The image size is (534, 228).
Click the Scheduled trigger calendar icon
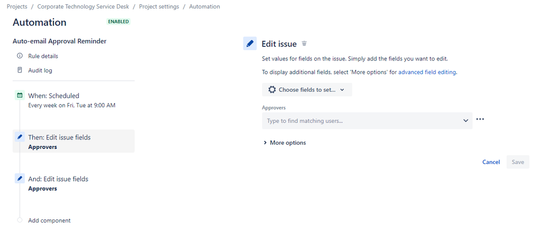[20, 95]
